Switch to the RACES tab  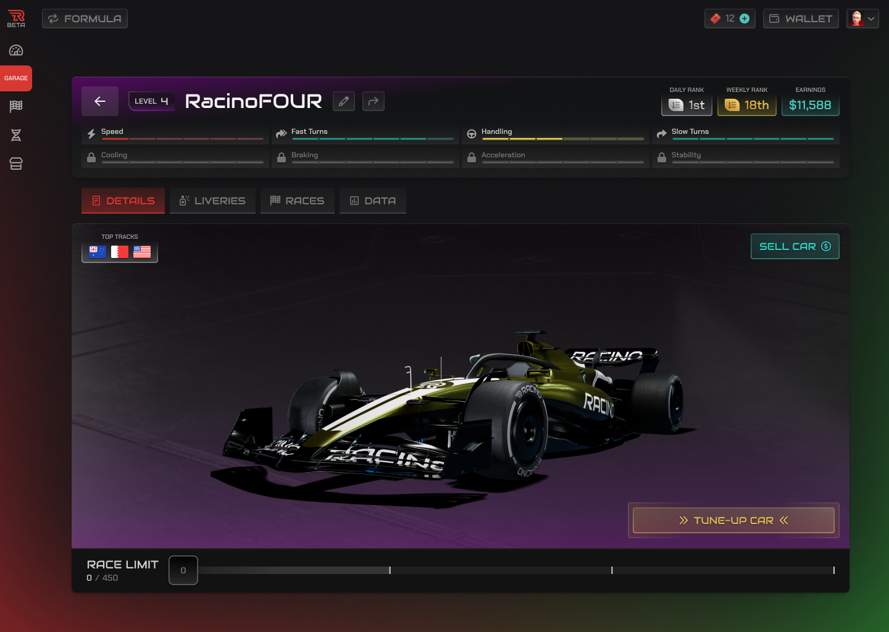point(297,201)
